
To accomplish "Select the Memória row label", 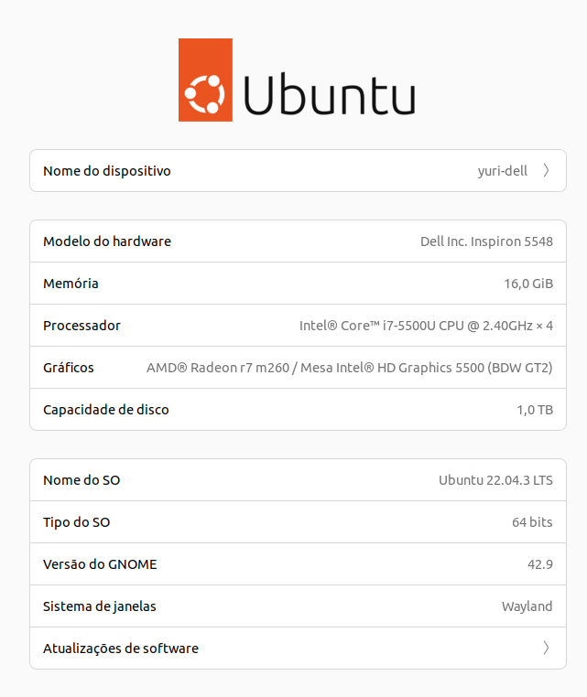I will (71, 284).
